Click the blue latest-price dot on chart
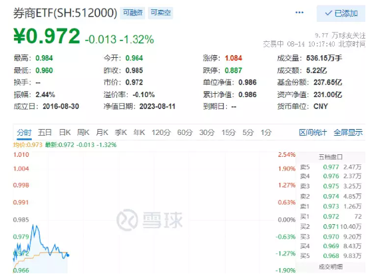 [68, 255]
